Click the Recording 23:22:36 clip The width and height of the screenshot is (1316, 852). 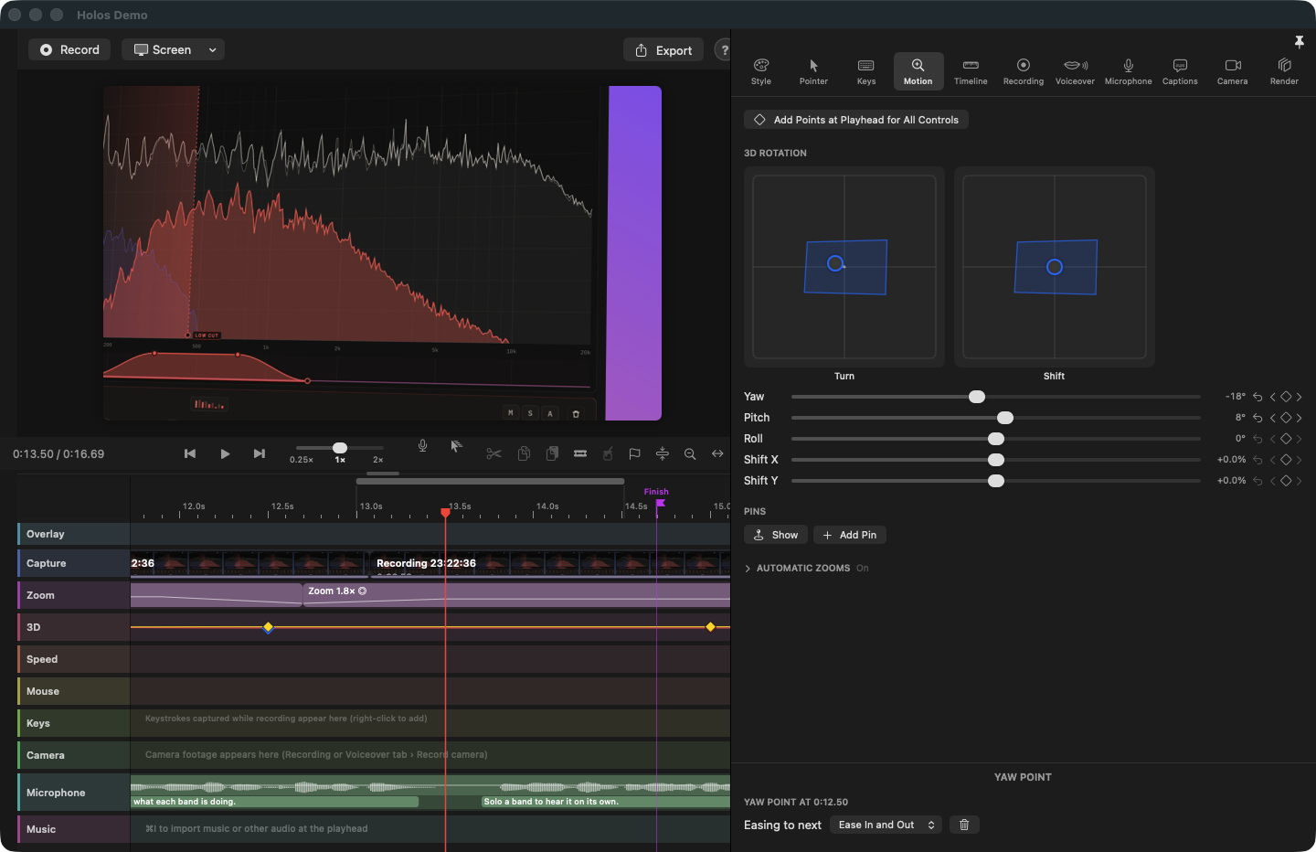[548, 563]
